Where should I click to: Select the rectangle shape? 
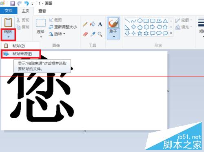tap(146, 21)
